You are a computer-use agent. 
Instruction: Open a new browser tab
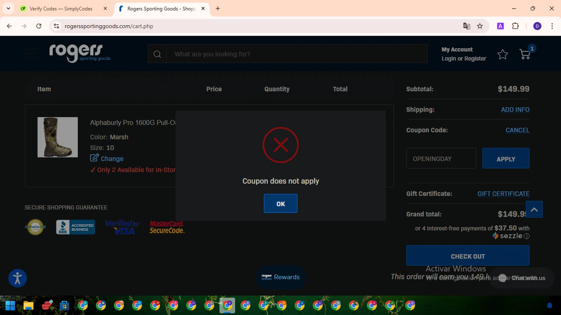pos(218,9)
